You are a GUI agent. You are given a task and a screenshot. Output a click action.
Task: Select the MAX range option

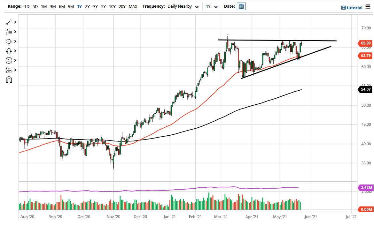[x=133, y=6]
